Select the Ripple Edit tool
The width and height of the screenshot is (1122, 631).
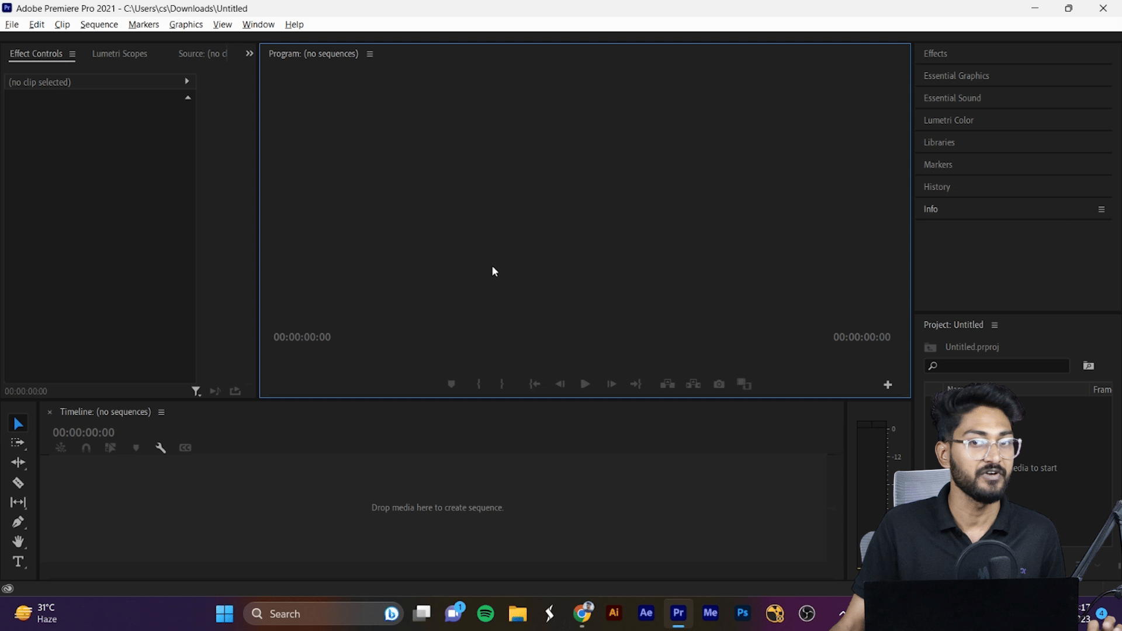point(18,463)
